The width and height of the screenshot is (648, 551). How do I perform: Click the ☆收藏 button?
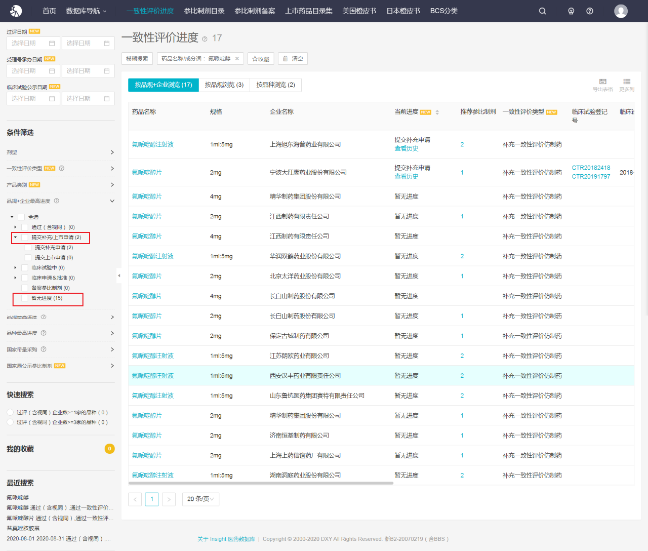point(261,59)
